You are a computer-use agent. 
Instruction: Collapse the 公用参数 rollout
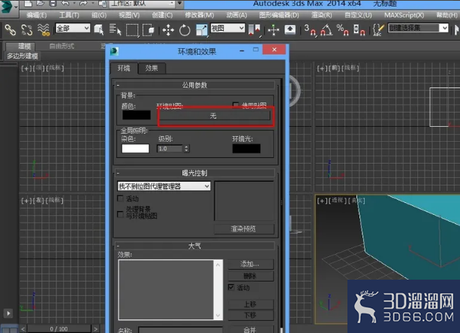tap(194, 85)
